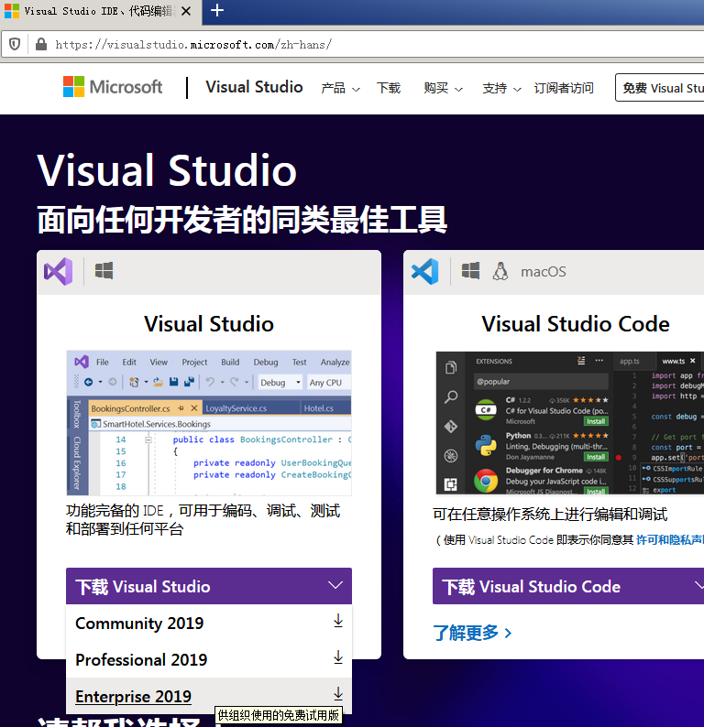
Task: Click Windows icon on Visual Studio card
Action: click(104, 271)
